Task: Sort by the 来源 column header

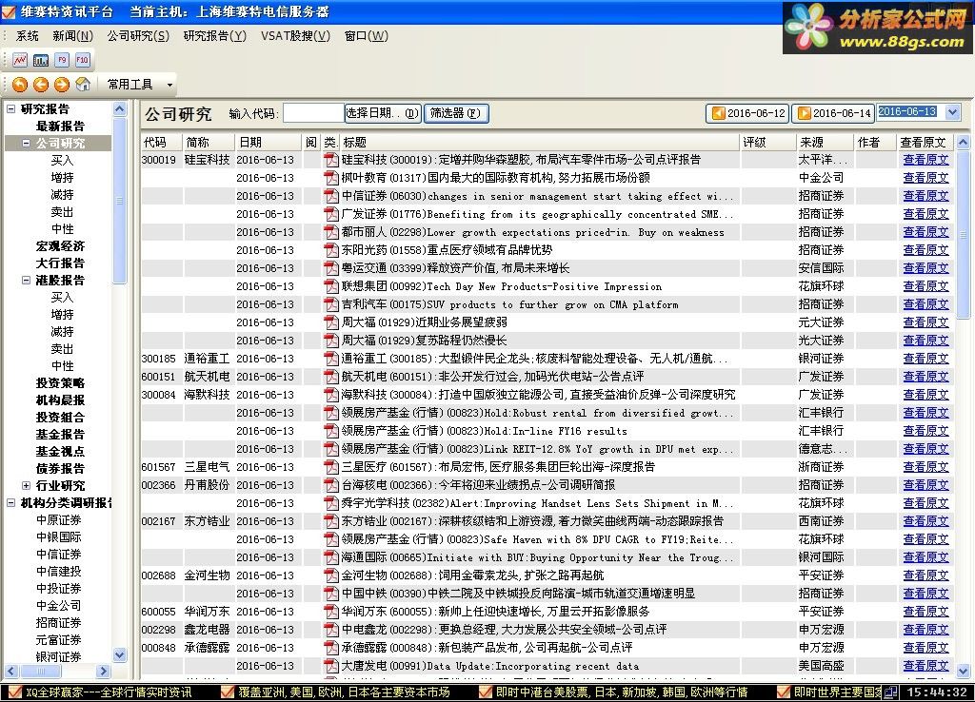Action: (825, 143)
